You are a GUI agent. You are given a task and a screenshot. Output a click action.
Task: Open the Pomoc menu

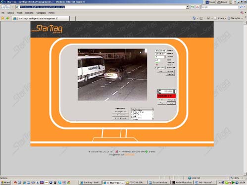(51, 13)
